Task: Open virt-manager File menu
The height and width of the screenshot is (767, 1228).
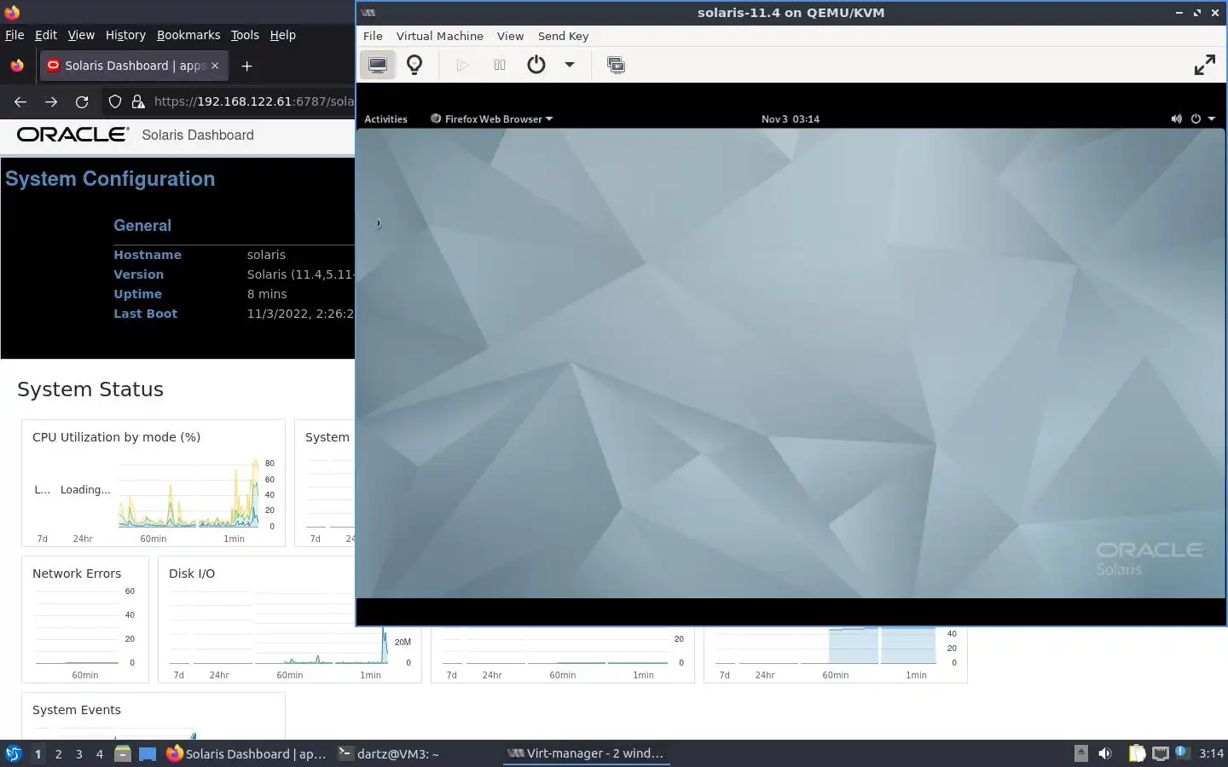Action: click(373, 36)
